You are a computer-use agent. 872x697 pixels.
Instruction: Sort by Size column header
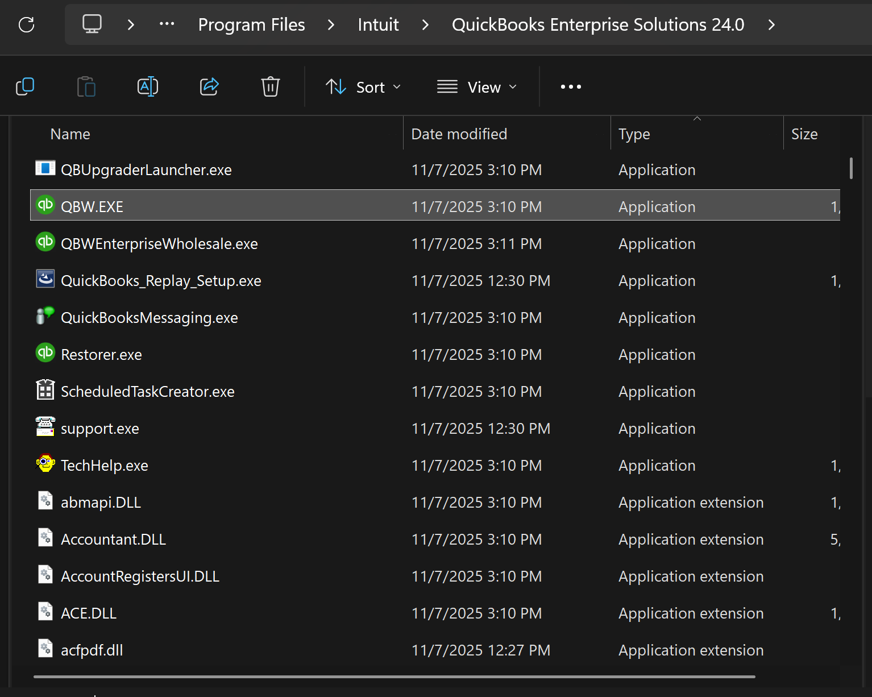pyautogui.click(x=804, y=134)
